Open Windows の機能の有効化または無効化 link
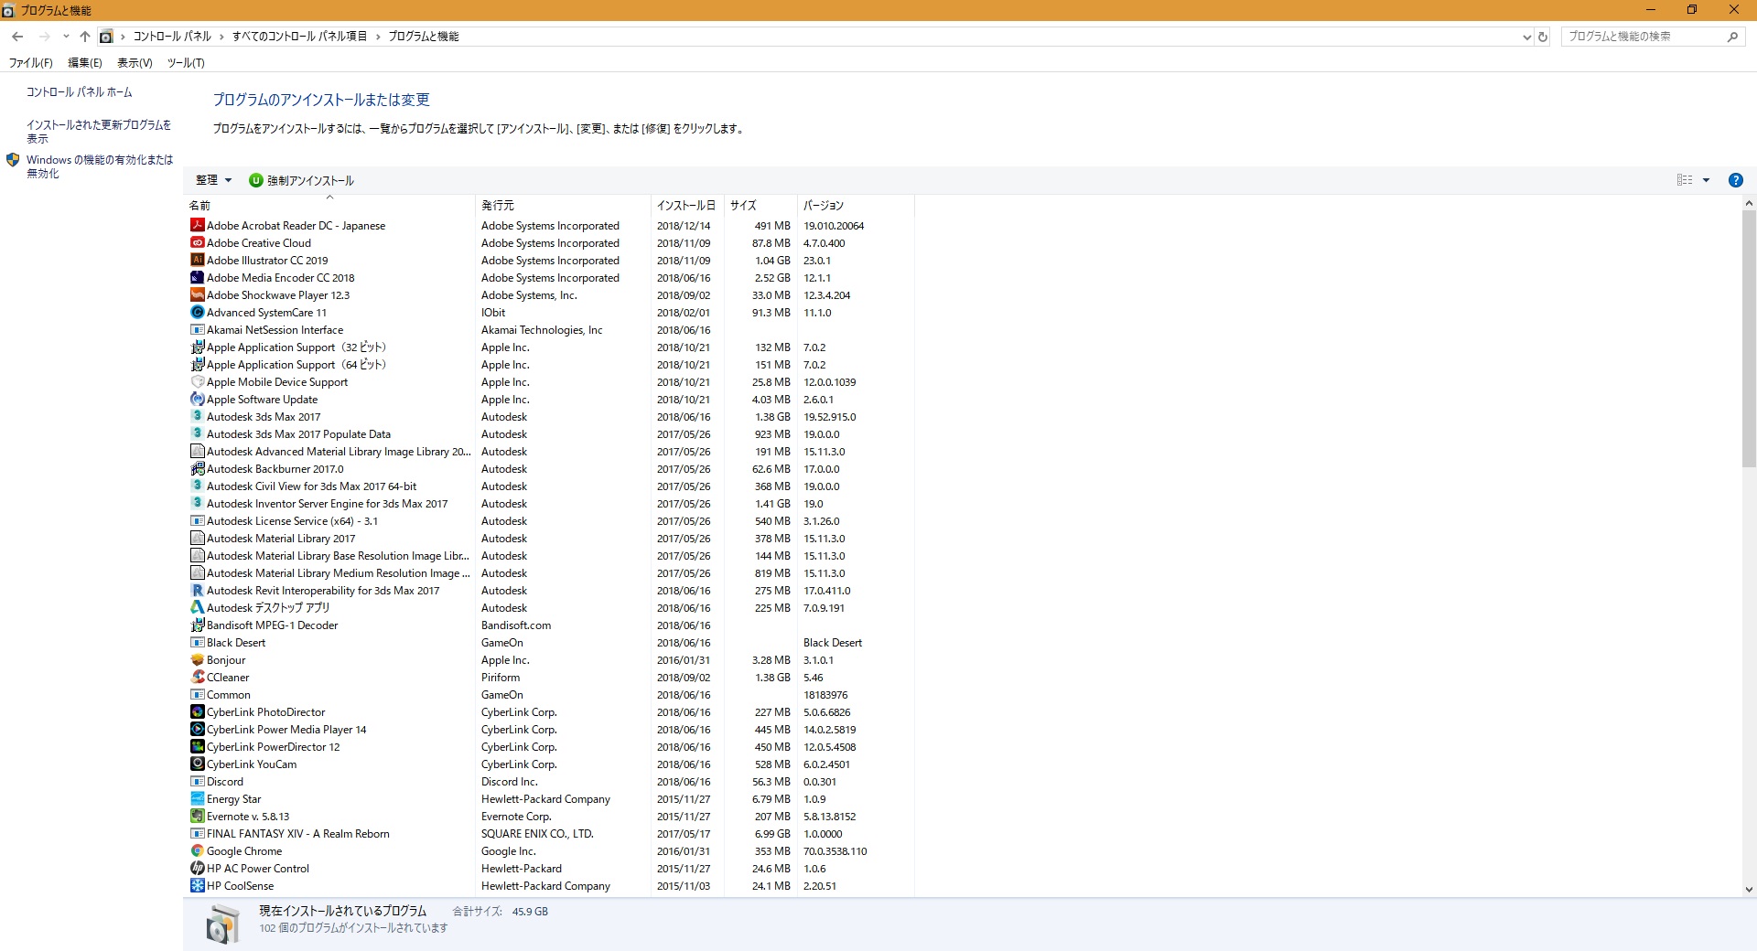This screenshot has height=951, width=1757. pyautogui.click(x=100, y=166)
